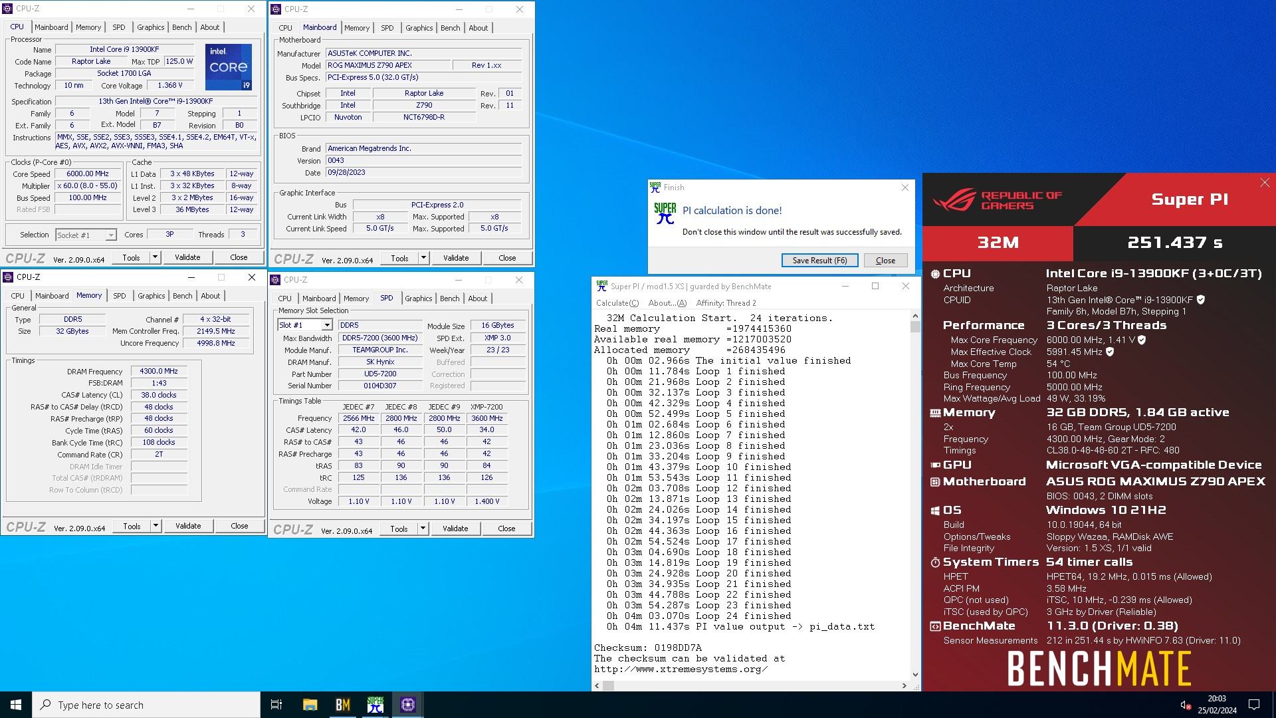This screenshot has width=1276, height=718.
Task: Click the DRAM Frequency 4300.0 MHz value
Action: [159, 372]
